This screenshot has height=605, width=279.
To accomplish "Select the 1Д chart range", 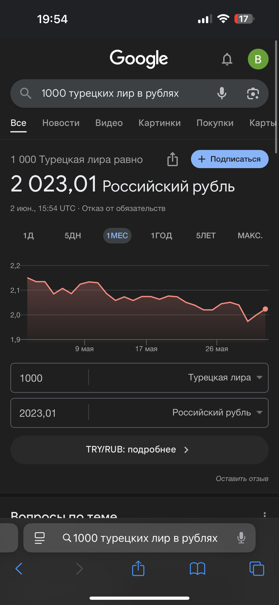I will [28, 236].
